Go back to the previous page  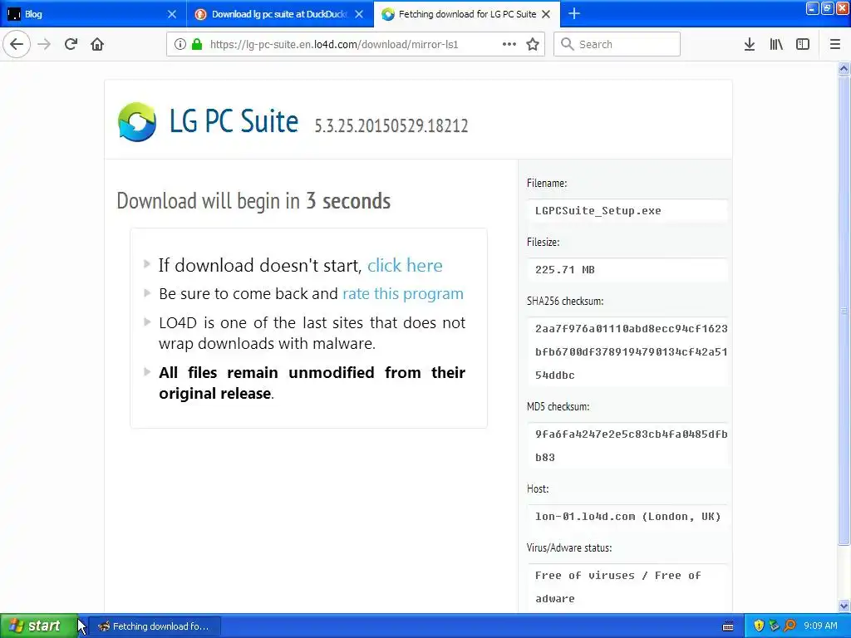17,44
